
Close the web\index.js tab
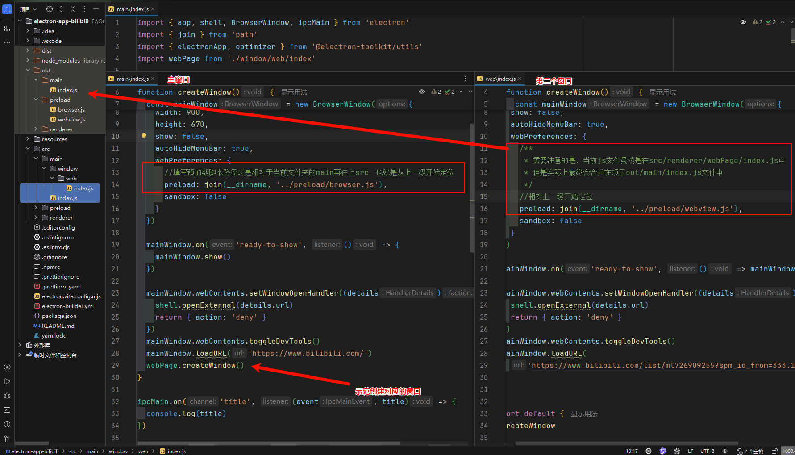click(x=520, y=79)
